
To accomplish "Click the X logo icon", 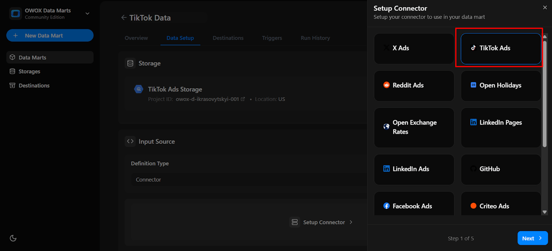I will pos(386,48).
